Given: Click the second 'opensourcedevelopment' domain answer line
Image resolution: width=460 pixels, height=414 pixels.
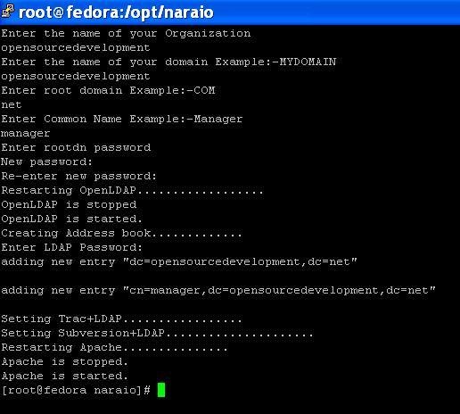Looking at the screenshot, I should click(x=76, y=76).
